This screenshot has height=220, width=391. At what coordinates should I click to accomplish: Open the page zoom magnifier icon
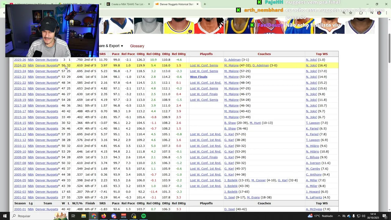tap(344, 13)
